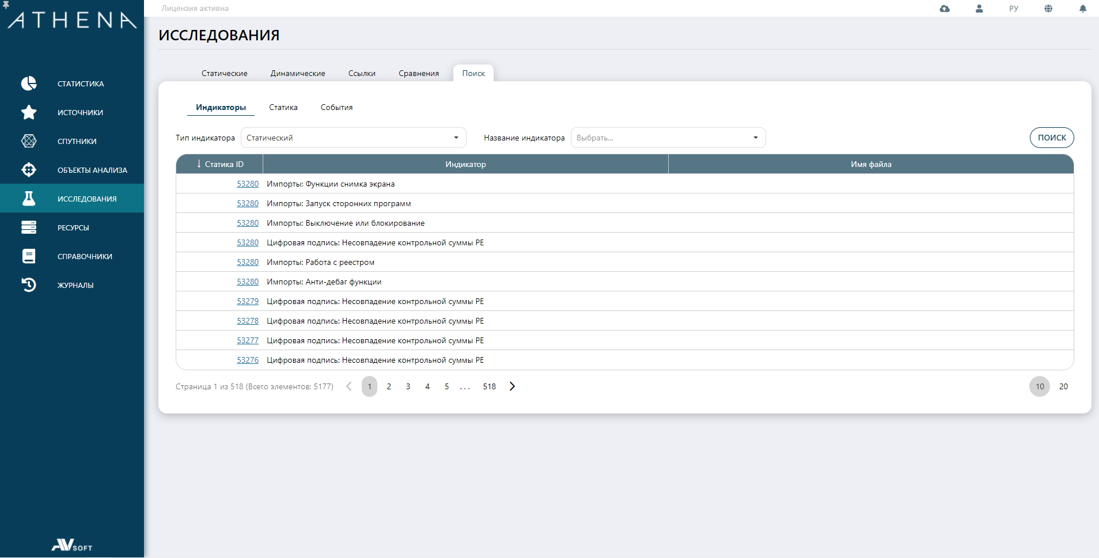
Task: Open the Journals history icon
Action: coord(29,285)
